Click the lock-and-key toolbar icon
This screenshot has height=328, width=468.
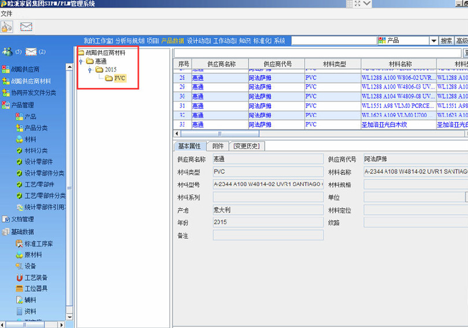7,26
